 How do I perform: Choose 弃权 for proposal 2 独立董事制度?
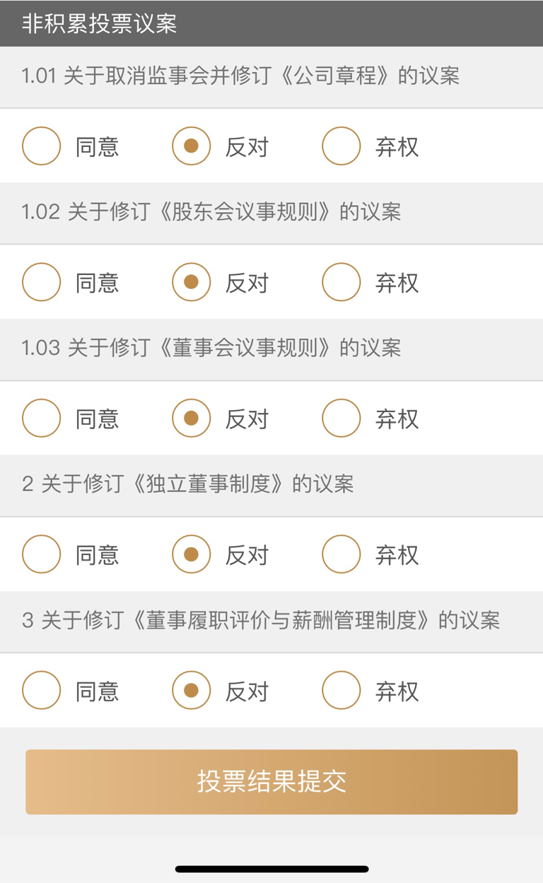click(341, 554)
